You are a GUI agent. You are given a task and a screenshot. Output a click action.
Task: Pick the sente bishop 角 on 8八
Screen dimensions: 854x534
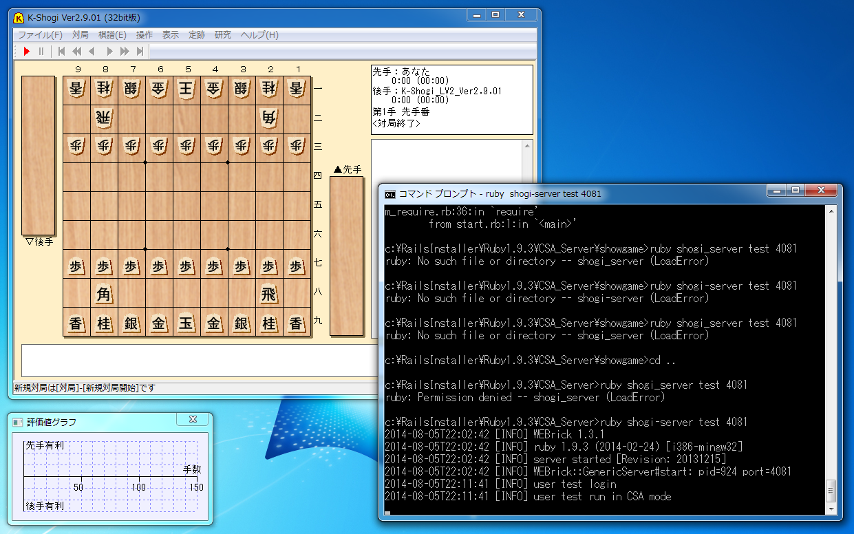pyautogui.click(x=104, y=294)
